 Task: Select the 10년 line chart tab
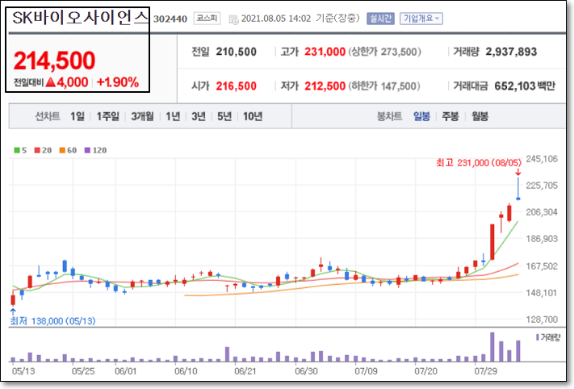click(x=253, y=116)
